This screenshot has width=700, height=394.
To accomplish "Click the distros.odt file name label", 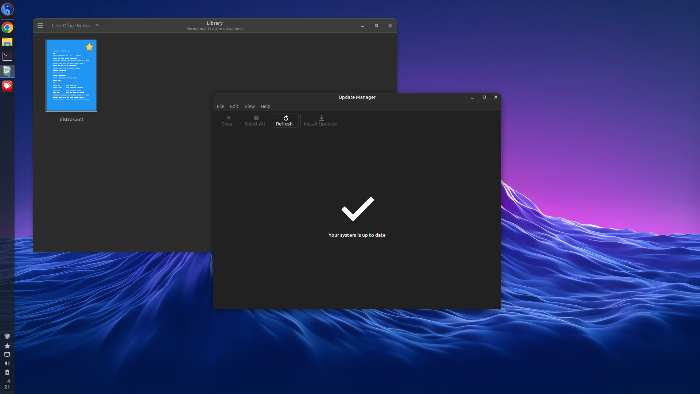I will (72, 119).
